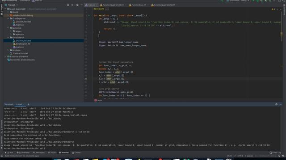Expand the eigen folder
The width and height of the screenshot is (286, 160).
pos(11,31)
